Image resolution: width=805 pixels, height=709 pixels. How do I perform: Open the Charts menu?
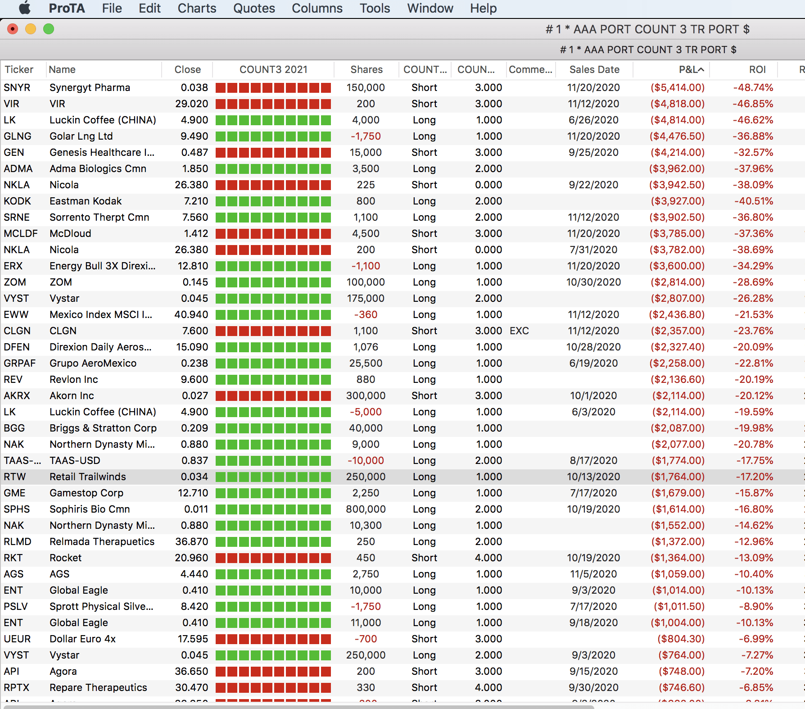tap(197, 8)
